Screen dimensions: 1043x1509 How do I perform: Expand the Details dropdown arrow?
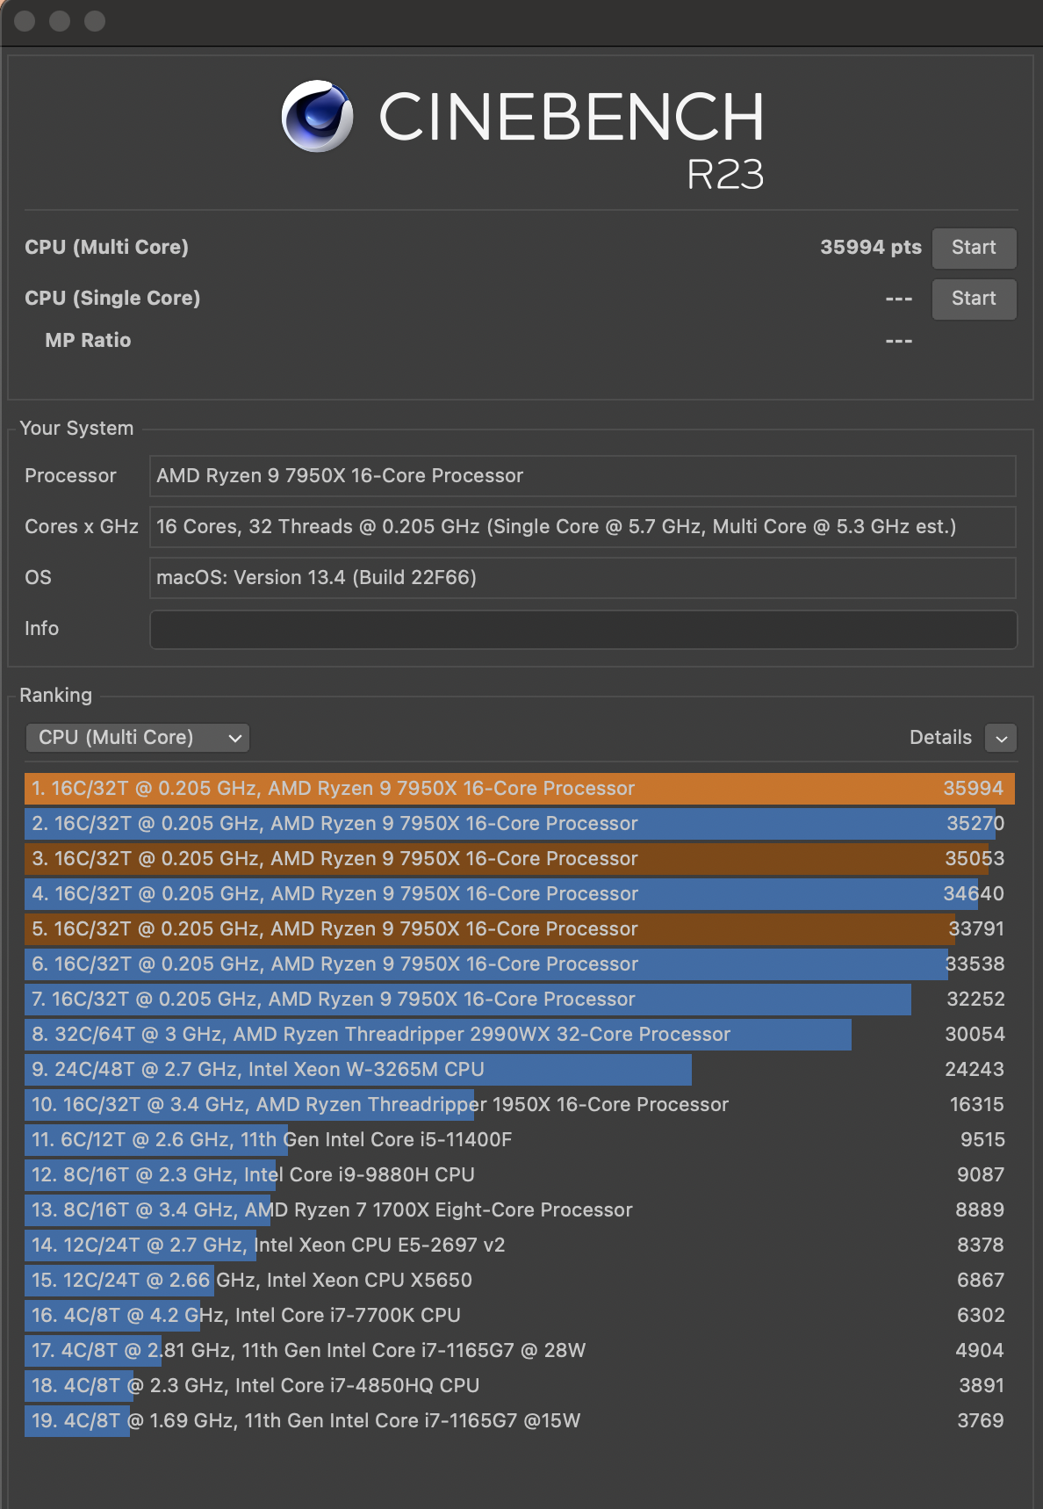pos(1001,738)
